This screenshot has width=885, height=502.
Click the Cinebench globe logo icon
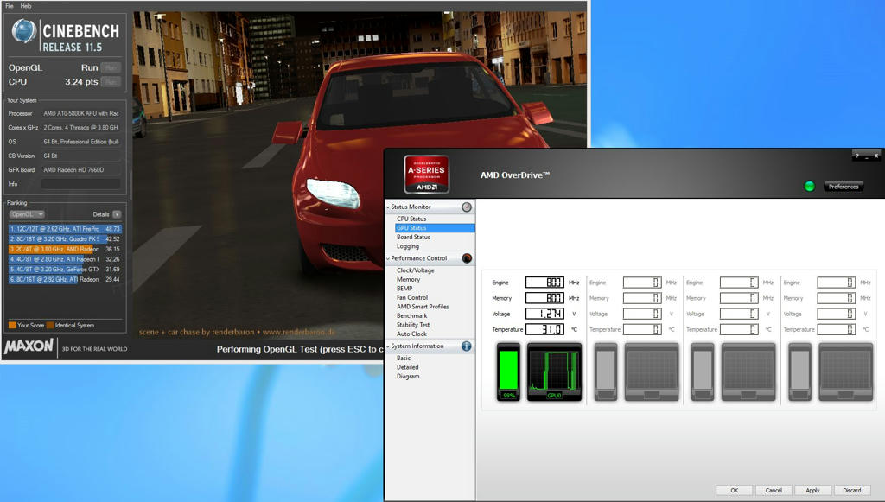23,31
